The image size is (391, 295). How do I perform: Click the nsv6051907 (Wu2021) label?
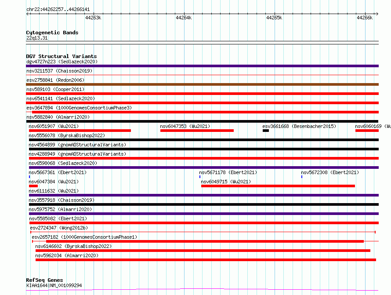pyautogui.click(x=54, y=126)
